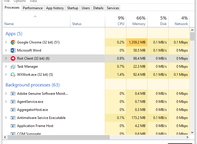Click Riot Client's 98.4 MB memory value
Viewport: 197px width, 144px height.
(139, 58)
